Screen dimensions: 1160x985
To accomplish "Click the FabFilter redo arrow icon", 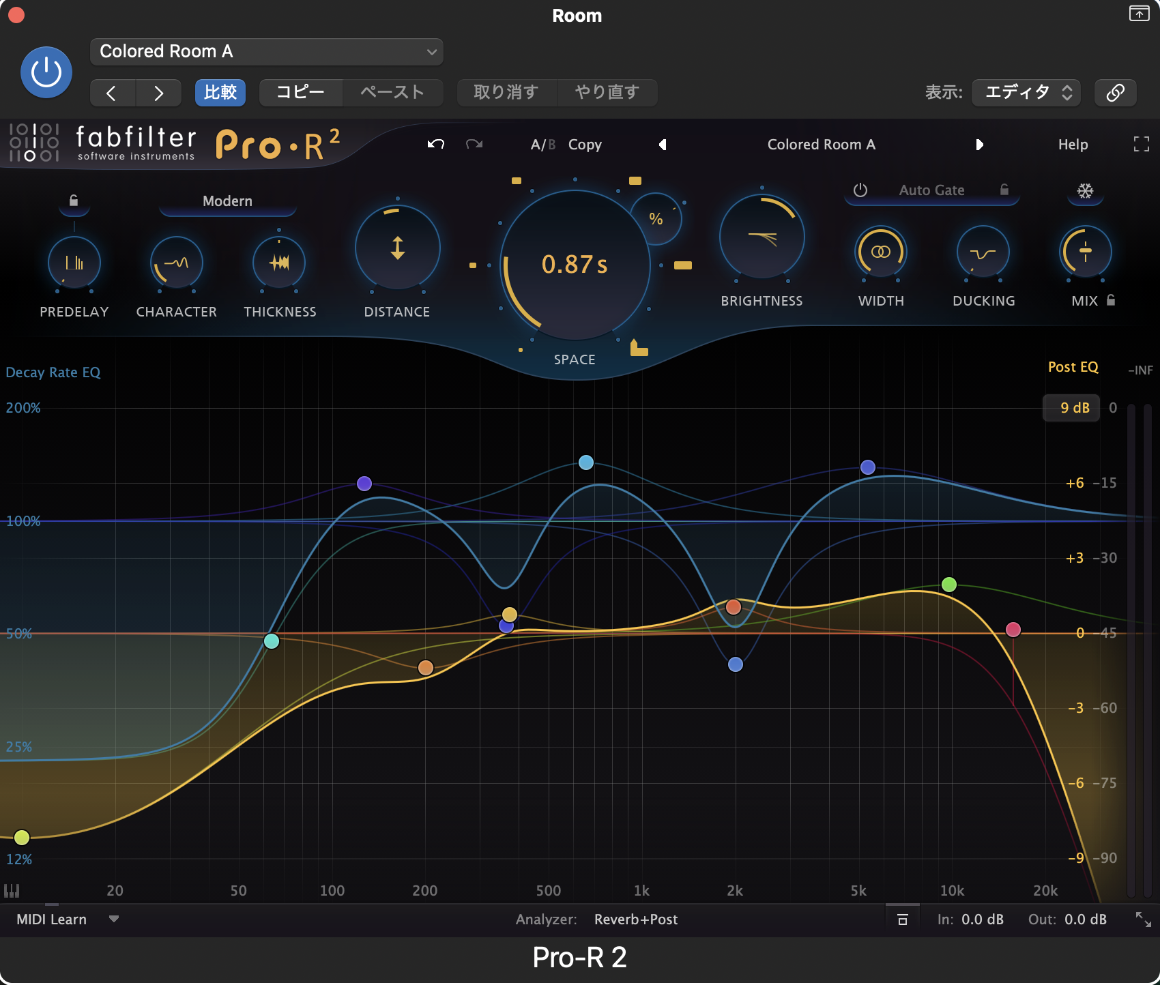I will (x=474, y=144).
